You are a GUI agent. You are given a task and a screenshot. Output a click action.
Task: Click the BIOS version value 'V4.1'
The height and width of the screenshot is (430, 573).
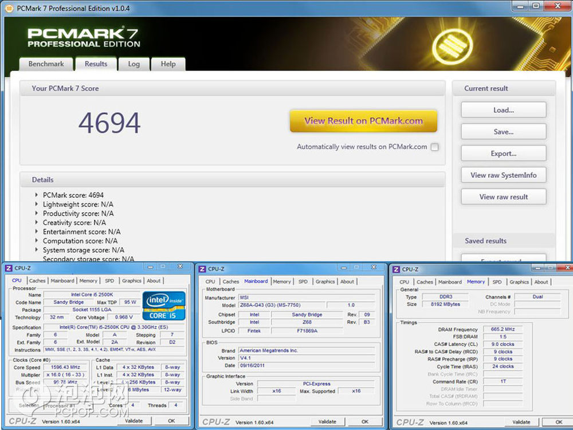tap(245, 358)
